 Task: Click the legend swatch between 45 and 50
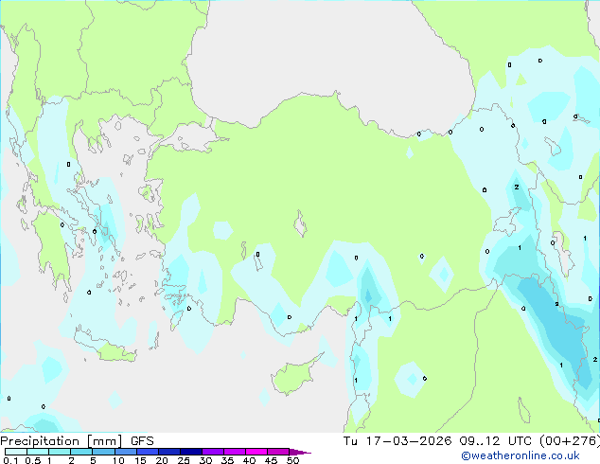click(278, 452)
